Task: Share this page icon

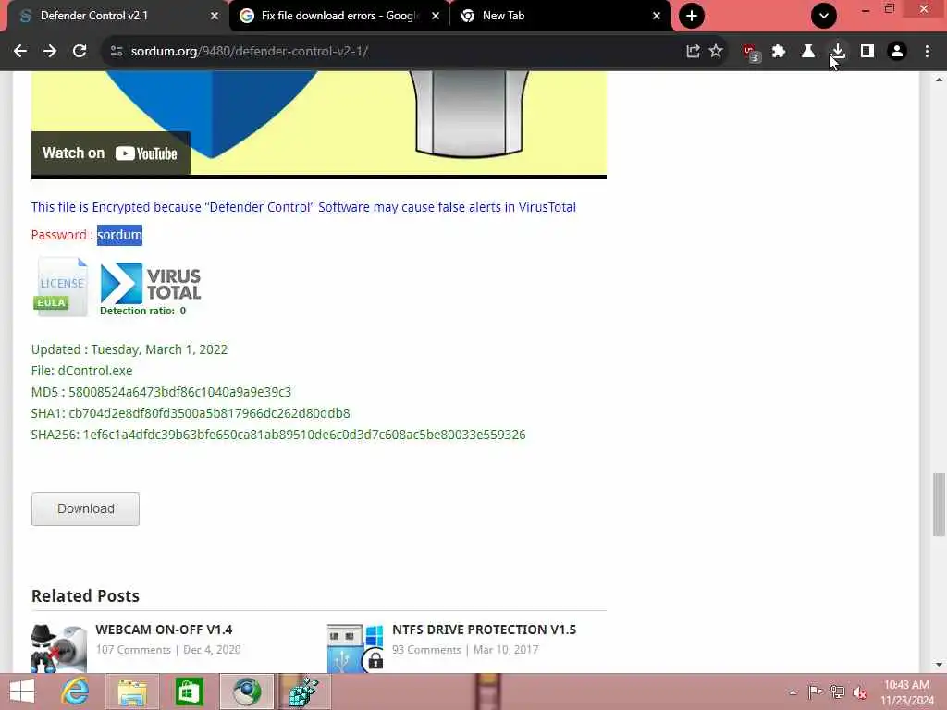Action: tap(693, 52)
